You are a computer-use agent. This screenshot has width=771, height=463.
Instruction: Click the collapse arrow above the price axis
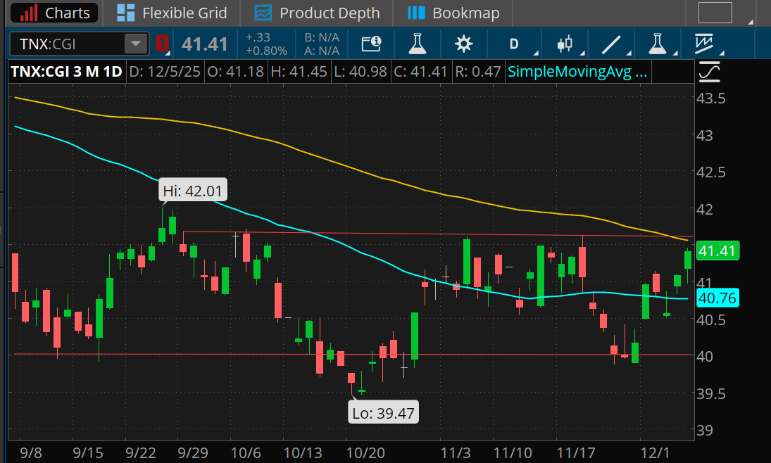pos(710,70)
